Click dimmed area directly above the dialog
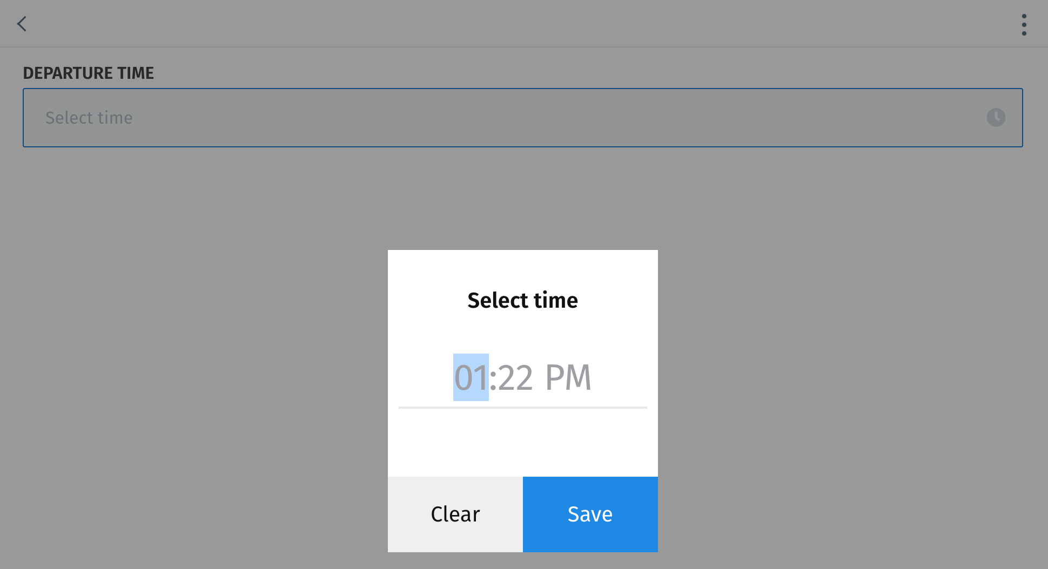Image resolution: width=1048 pixels, height=569 pixels. [522, 205]
